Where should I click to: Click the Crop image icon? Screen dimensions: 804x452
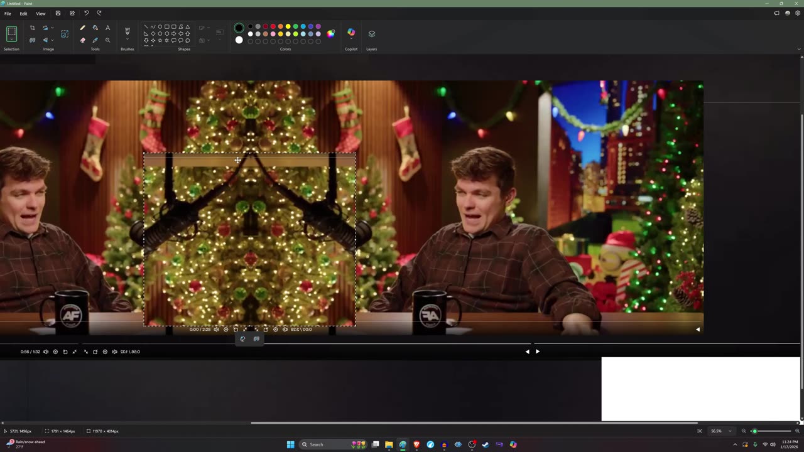click(x=32, y=28)
